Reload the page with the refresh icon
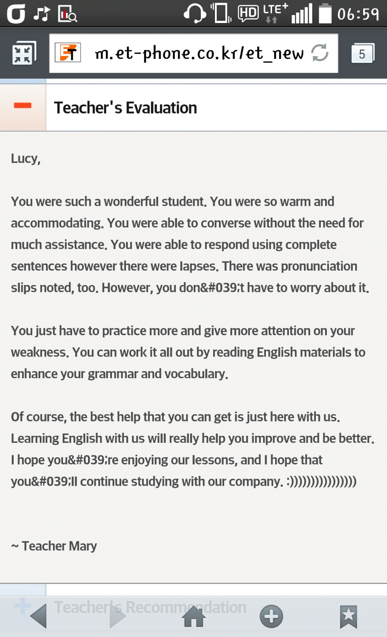Screen dimensions: 387x637 point(319,53)
